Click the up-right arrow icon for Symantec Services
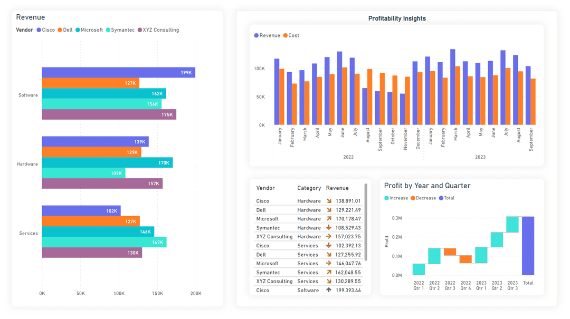This screenshot has width=570, height=319. coord(329,272)
